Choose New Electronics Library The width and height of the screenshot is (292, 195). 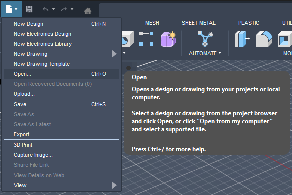(x=61, y=44)
